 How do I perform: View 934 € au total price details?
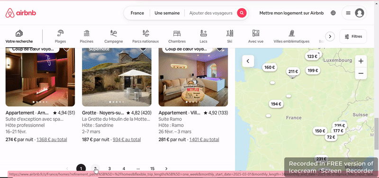pos(126,140)
